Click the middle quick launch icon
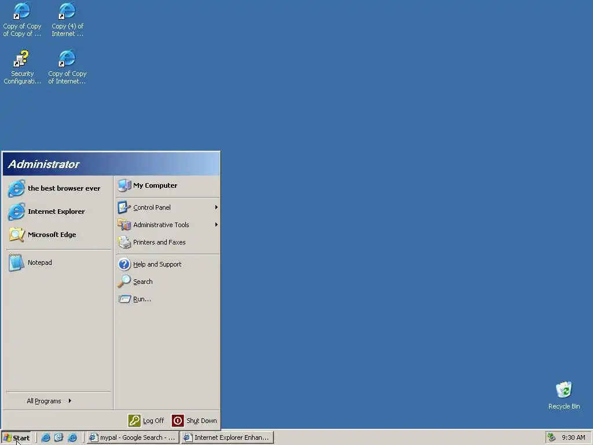 tap(58, 437)
